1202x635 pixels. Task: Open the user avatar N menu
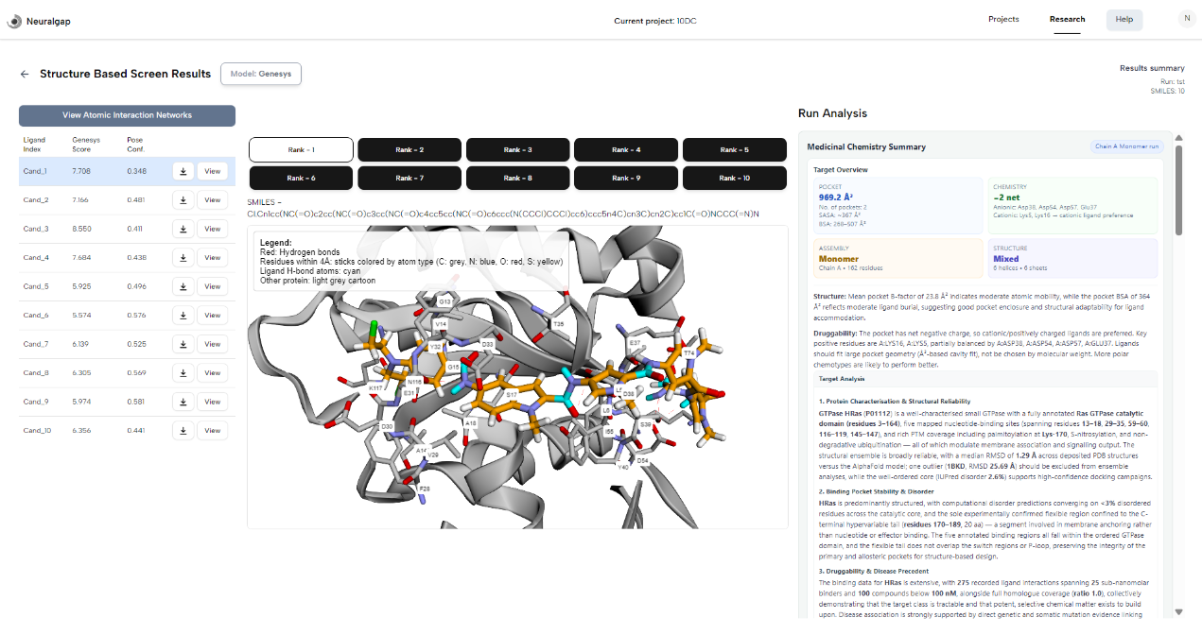point(1186,19)
